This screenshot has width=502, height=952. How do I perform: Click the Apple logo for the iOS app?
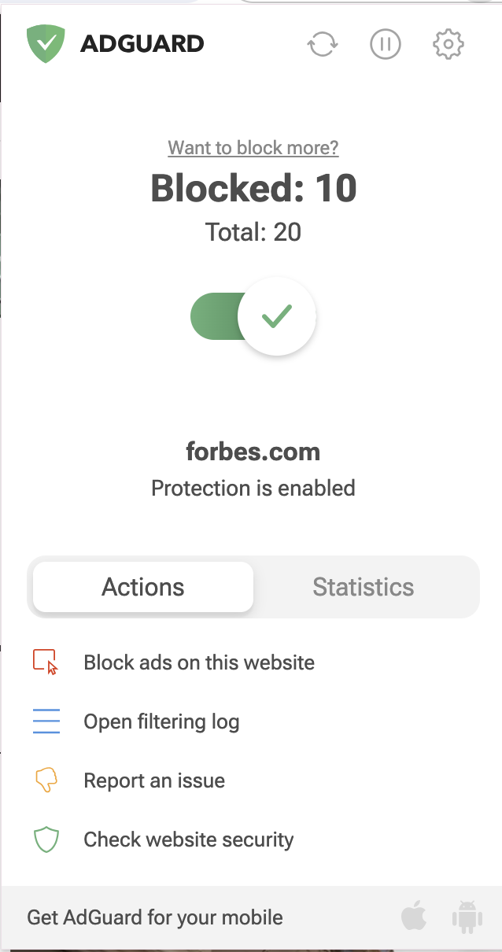414,917
